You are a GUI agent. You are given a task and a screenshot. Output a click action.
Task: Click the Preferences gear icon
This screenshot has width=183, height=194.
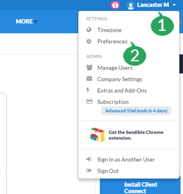pyautogui.click(x=89, y=41)
